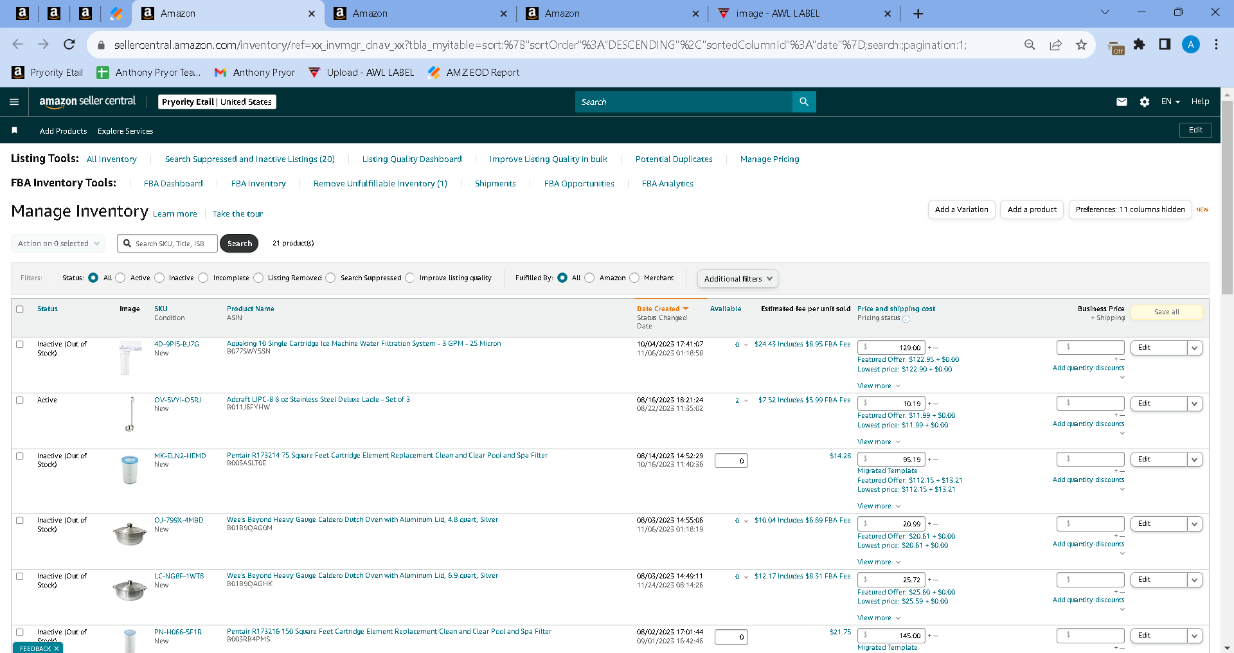
Task: Open the AMZ EOD Report bookmark
Action: [x=474, y=73]
